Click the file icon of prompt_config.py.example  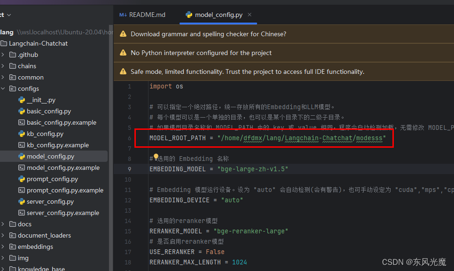(x=22, y=190)
